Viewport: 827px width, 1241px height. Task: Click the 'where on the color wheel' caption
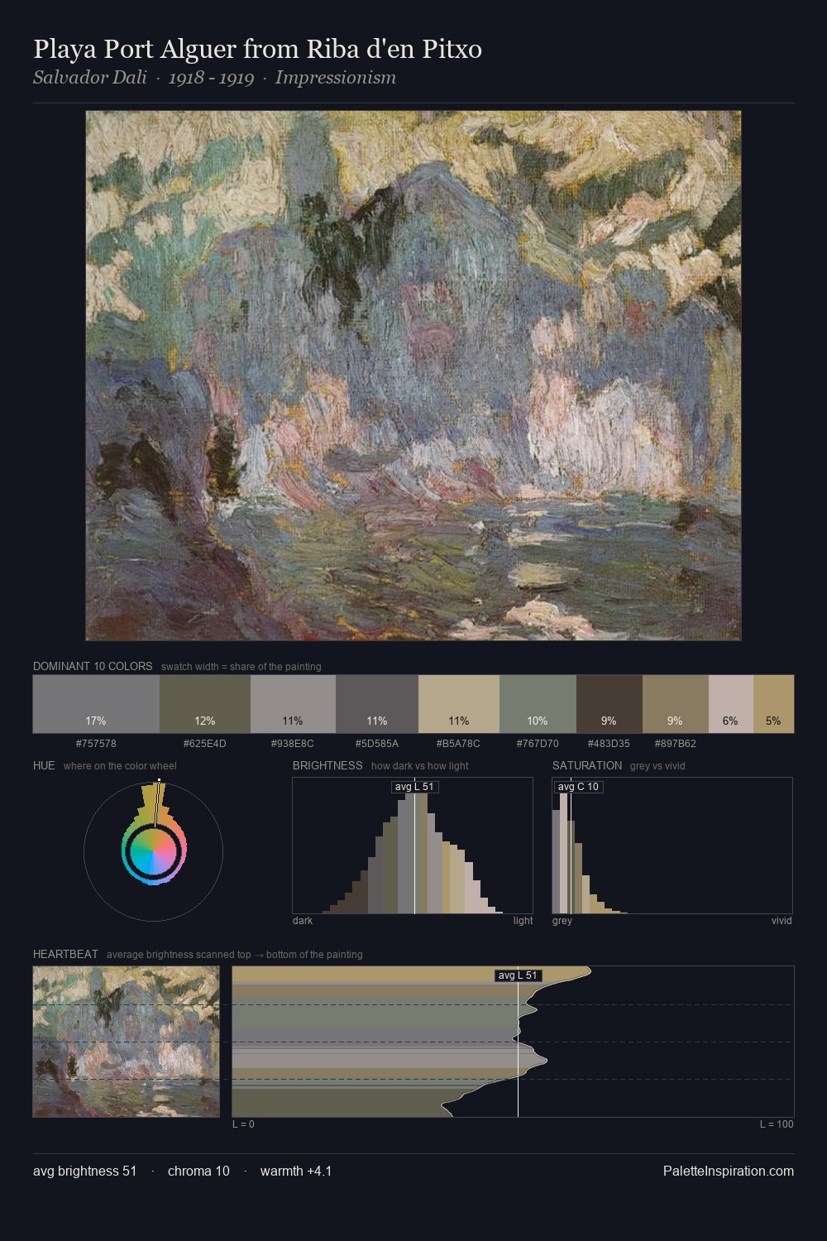point(120,766)
